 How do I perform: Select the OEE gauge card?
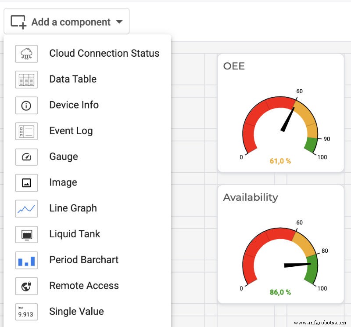click(x=280, y=112)
